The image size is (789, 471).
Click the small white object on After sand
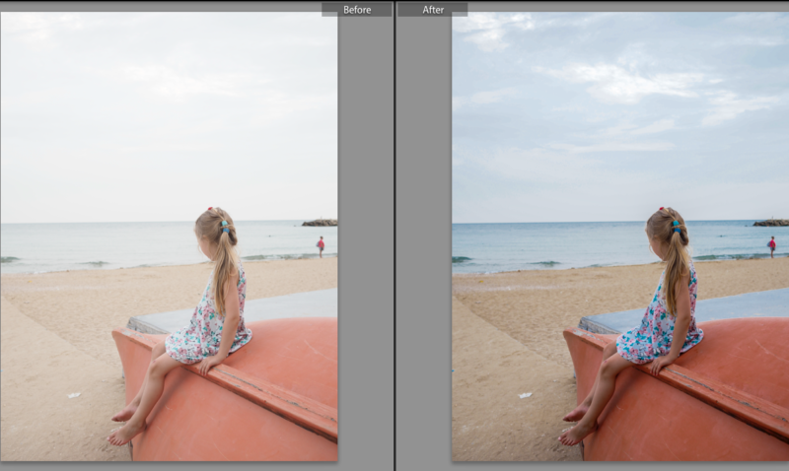click(523, 395)
